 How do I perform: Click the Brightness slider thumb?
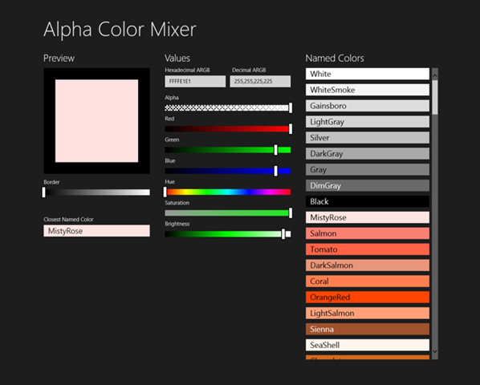[x=283, y=234]
